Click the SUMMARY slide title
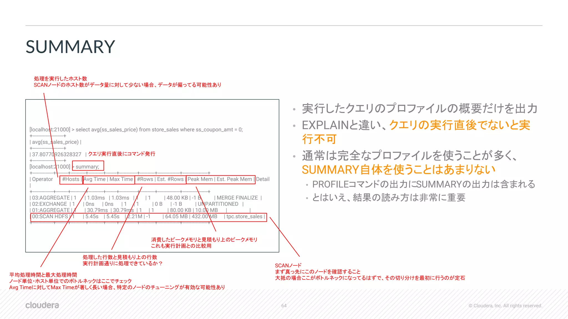Viewport: 568px width, 319px height. [x=70, y=47]
